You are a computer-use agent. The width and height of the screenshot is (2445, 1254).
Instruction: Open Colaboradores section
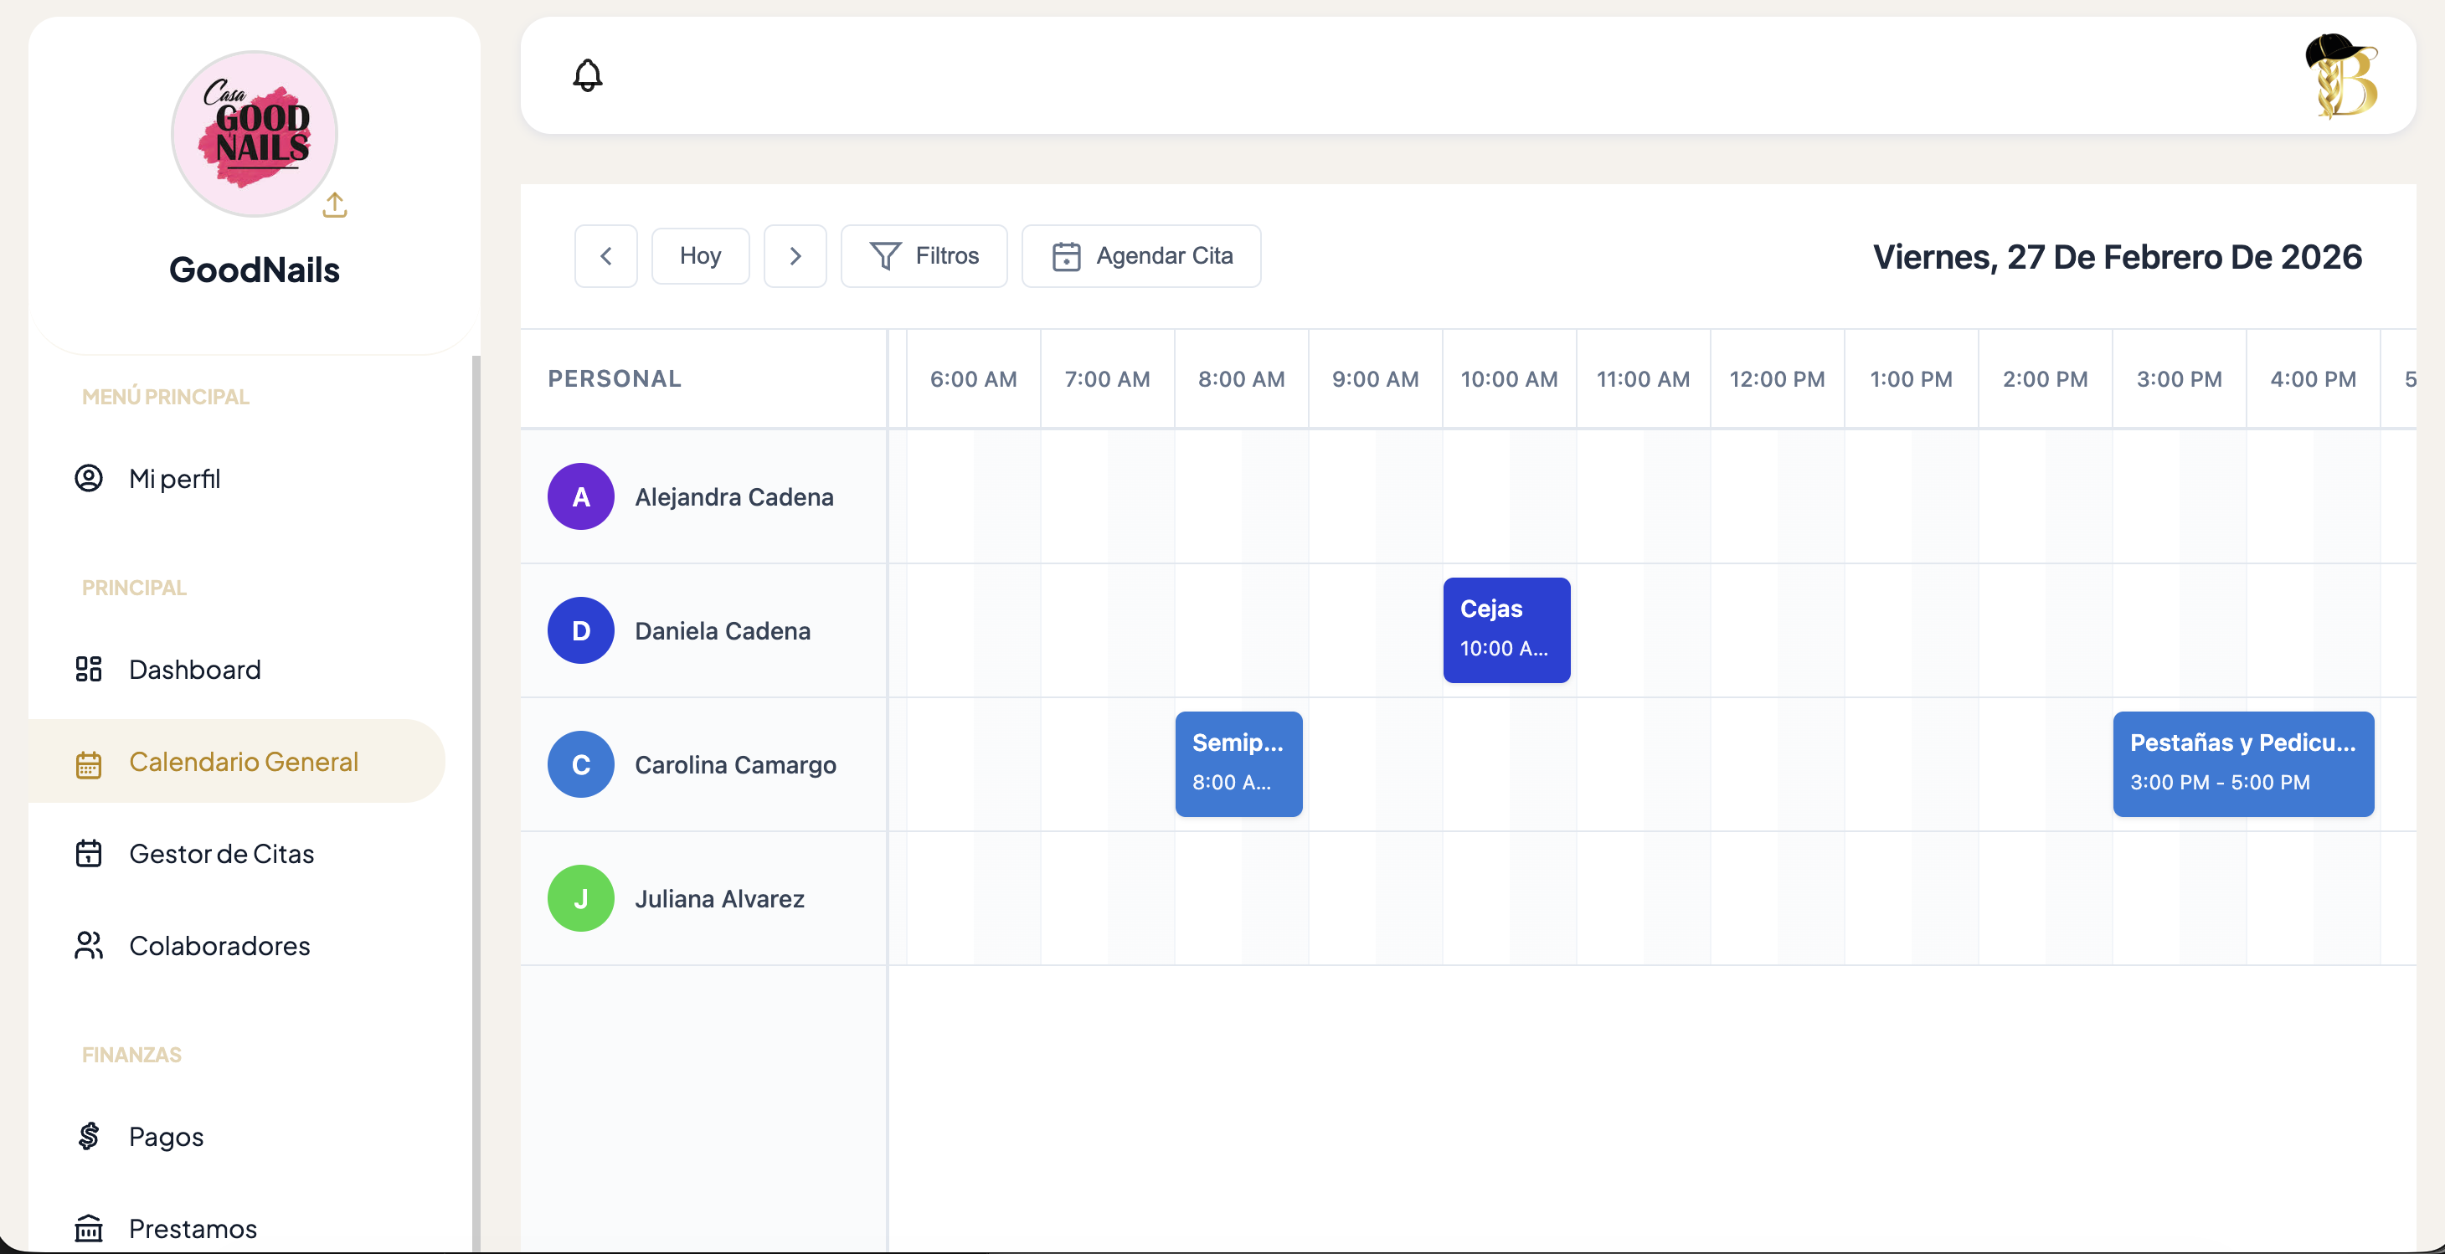tap(219, 946)
